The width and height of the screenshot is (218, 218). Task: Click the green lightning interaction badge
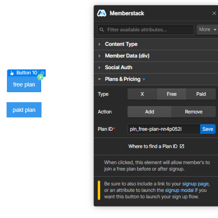pos(40,77)
